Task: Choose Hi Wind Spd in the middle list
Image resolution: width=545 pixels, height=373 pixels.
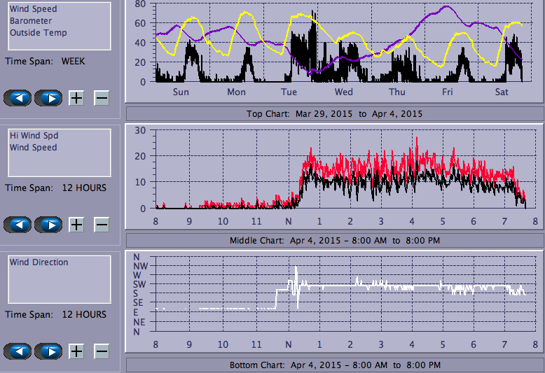Action: (34, 136)
